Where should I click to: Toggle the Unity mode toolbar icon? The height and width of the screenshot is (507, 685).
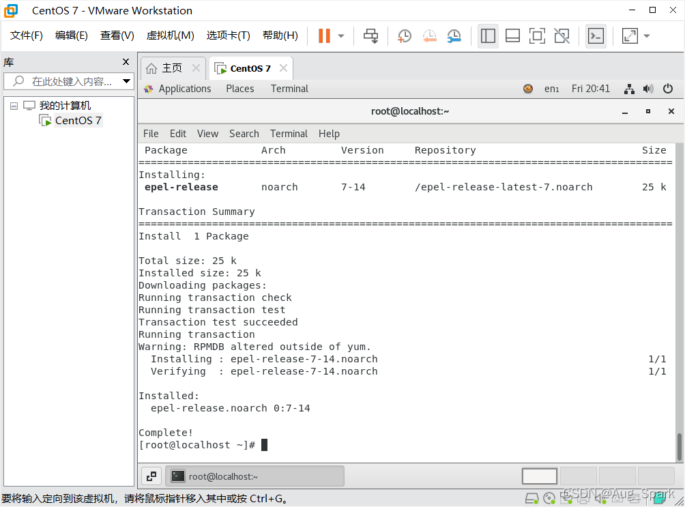[562, 36]
